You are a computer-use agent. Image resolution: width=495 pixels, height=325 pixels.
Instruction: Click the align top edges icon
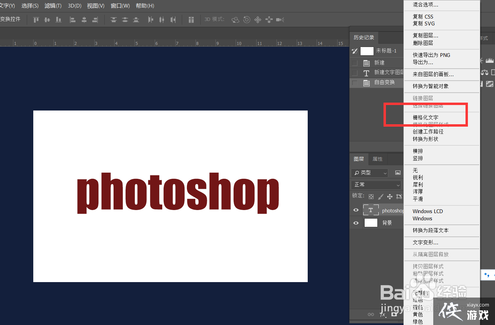[x=36, y=20]
